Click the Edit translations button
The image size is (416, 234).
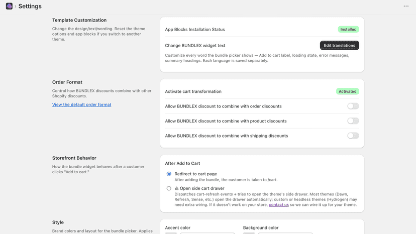click(x=339, y=45)
